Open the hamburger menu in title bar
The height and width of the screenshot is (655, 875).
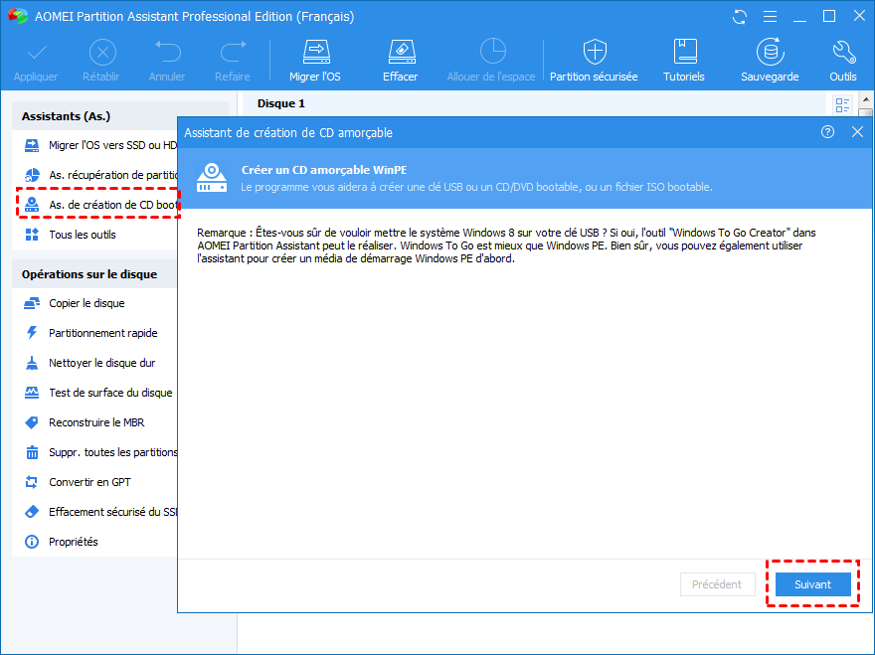point(770,17)
